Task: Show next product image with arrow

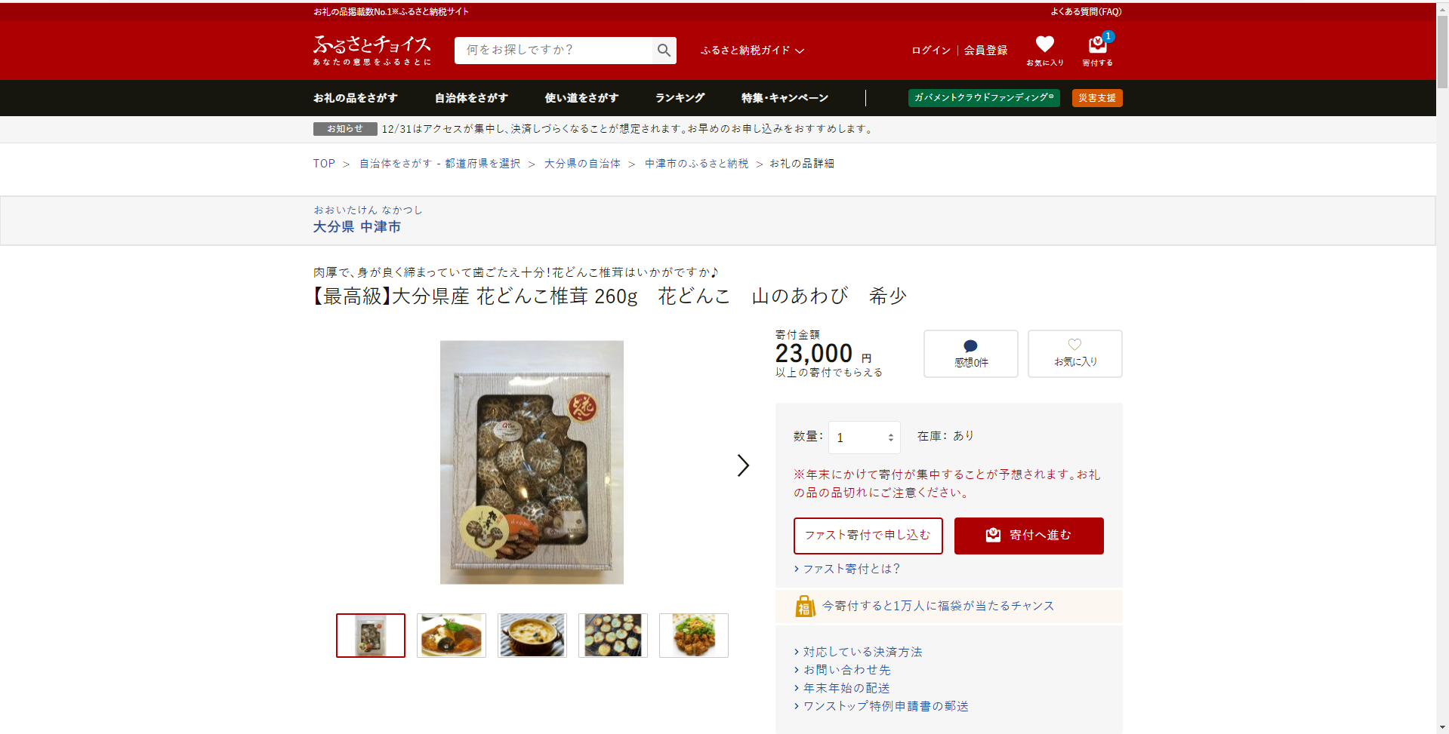Action: pos(743,465)
